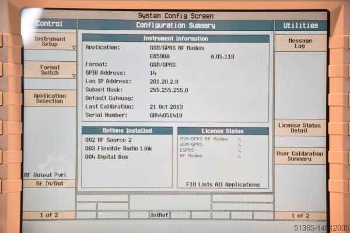The height and width of the screenshot is (233, 350).
Task: Expand the Format Switch arrow indicator
Action: (74, 76)
